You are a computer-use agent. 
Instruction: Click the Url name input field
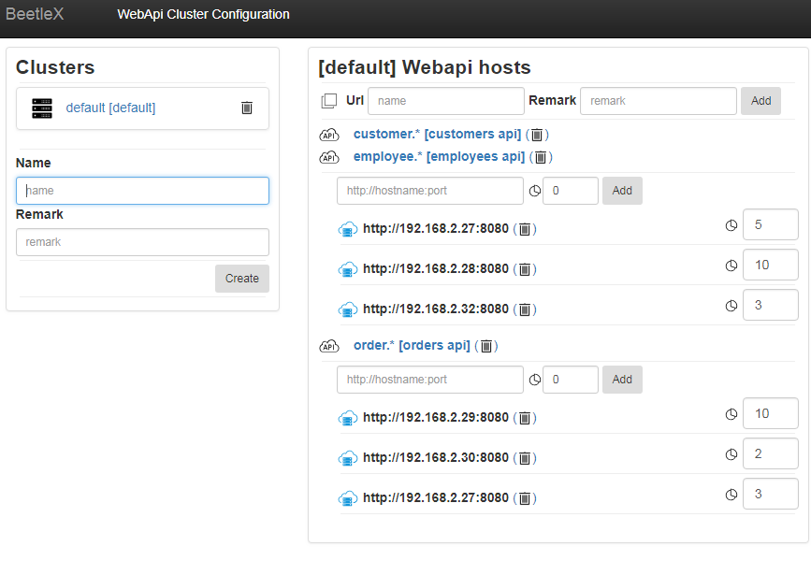445,101
